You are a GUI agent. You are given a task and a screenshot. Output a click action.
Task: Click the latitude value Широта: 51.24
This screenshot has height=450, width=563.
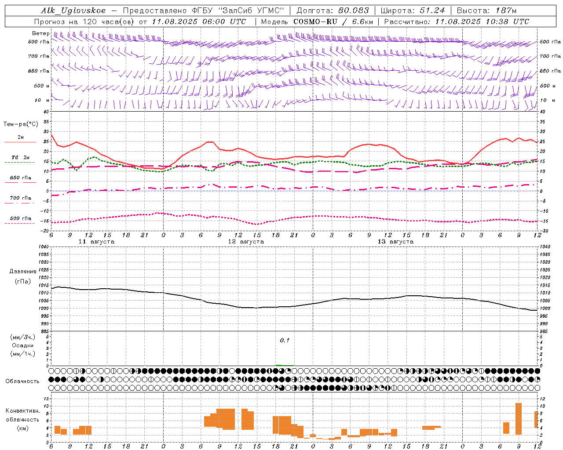click(x=413, y=11)
